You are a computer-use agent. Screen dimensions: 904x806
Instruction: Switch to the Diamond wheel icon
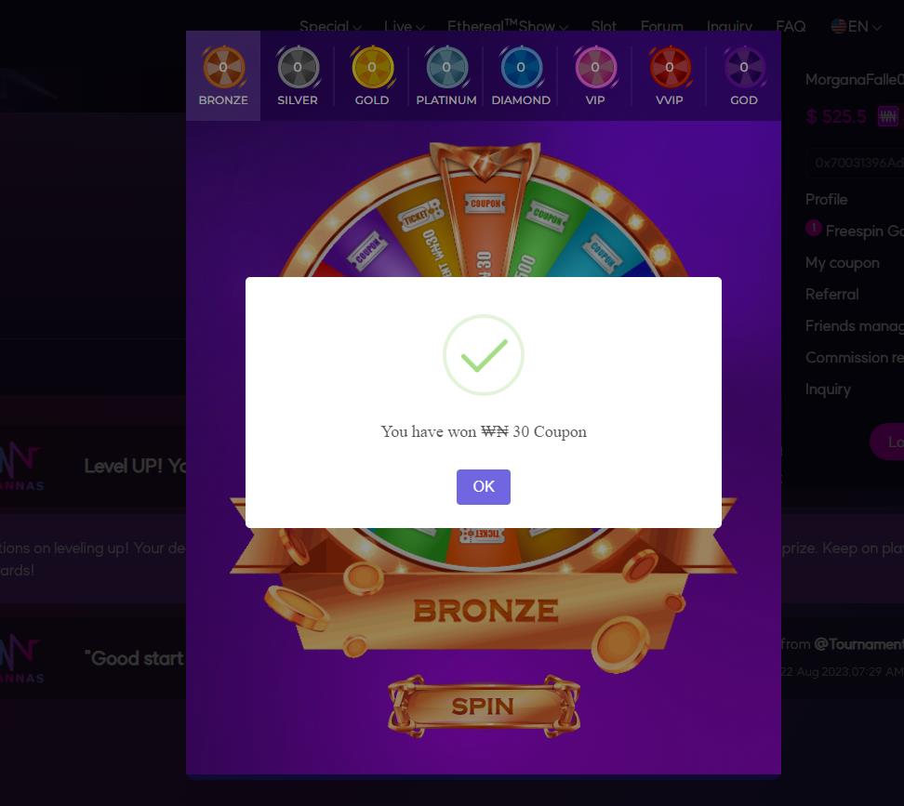pyautogui.click(x=521, y=68)
